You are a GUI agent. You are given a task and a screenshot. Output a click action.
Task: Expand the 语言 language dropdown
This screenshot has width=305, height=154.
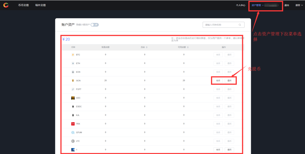click(x=299, y=5)
